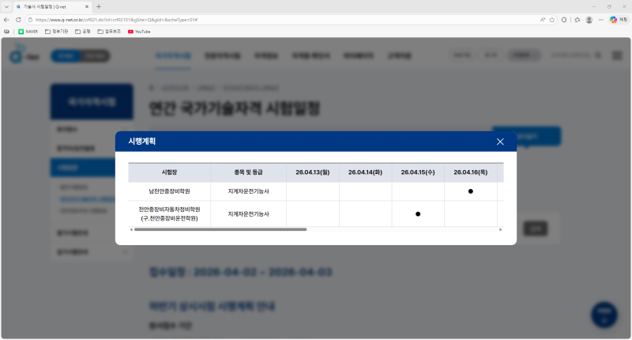Click the dialog scrollbar right arrow

pos(501,229)
